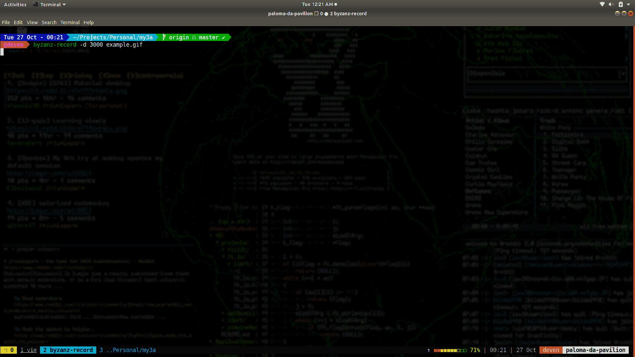Viewport: 635px width, 357px height.
Task: Open the File menu
Action: coord(6,22)
